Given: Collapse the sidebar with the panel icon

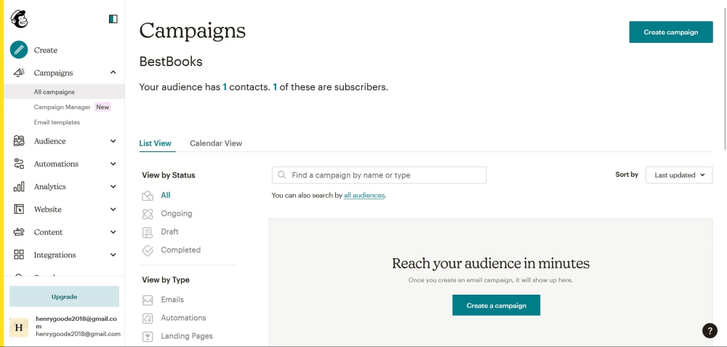Looking at the screenshot, I should pyautogui.click(x=113, y=19).
